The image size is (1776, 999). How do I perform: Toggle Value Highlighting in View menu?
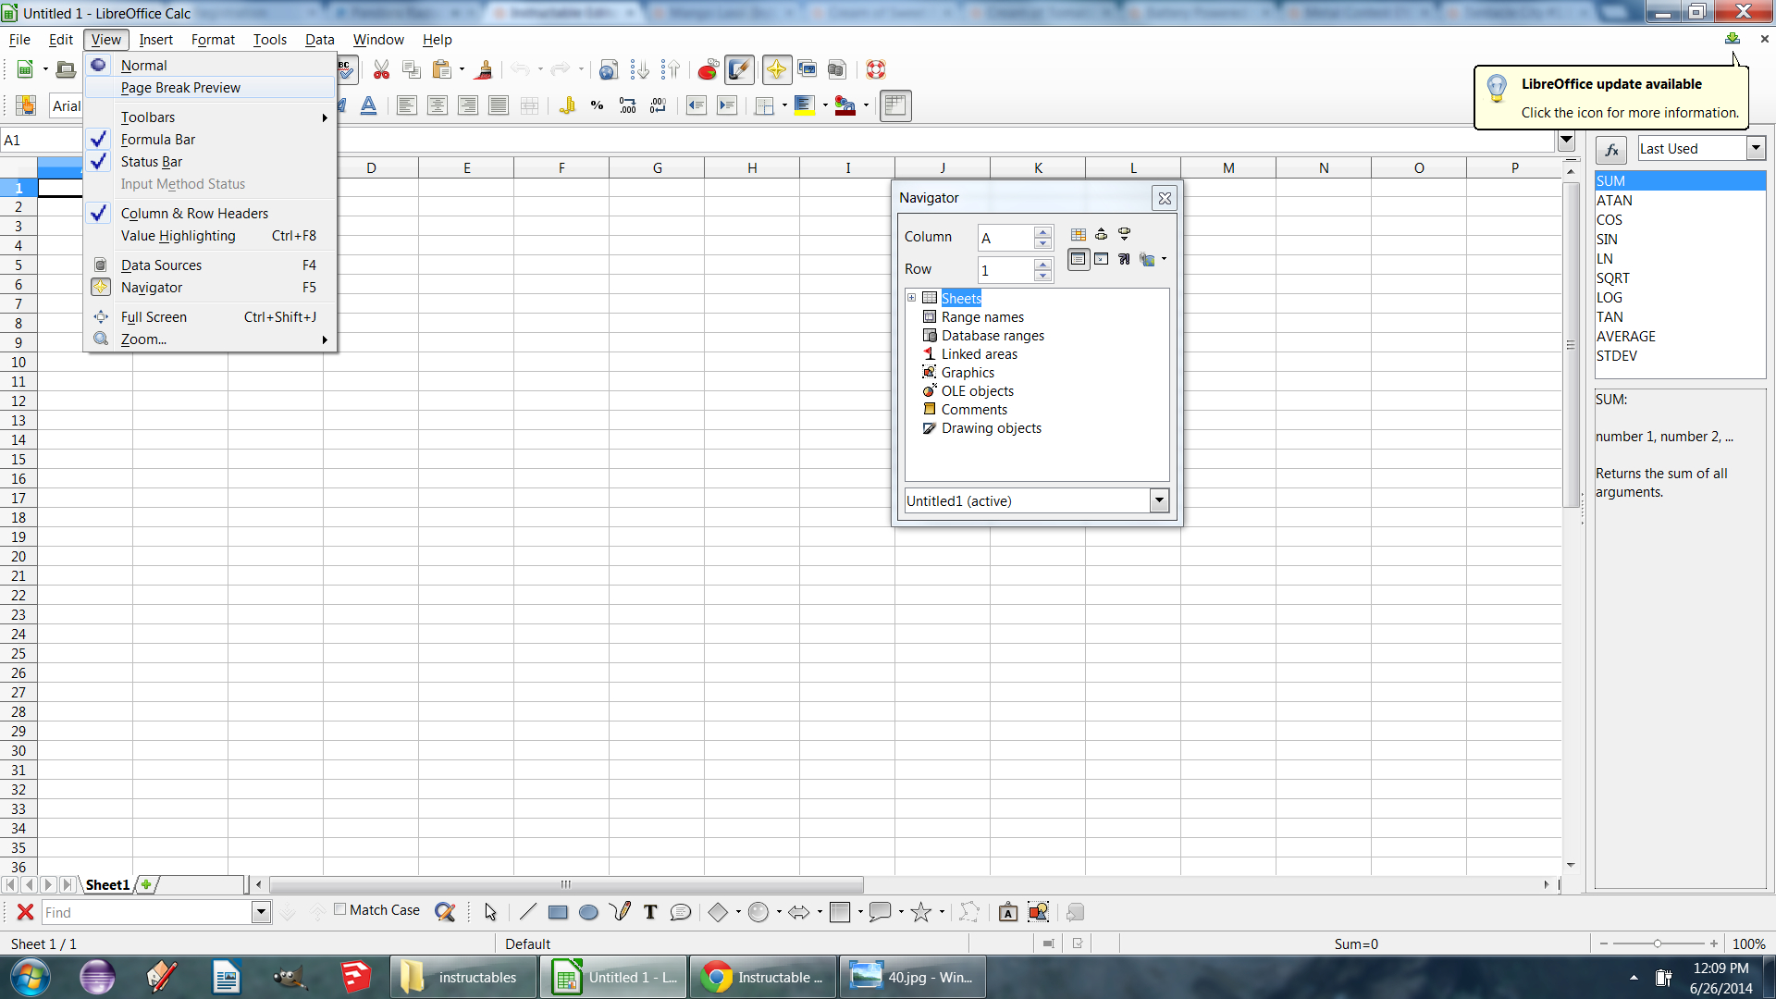(209, 236)
